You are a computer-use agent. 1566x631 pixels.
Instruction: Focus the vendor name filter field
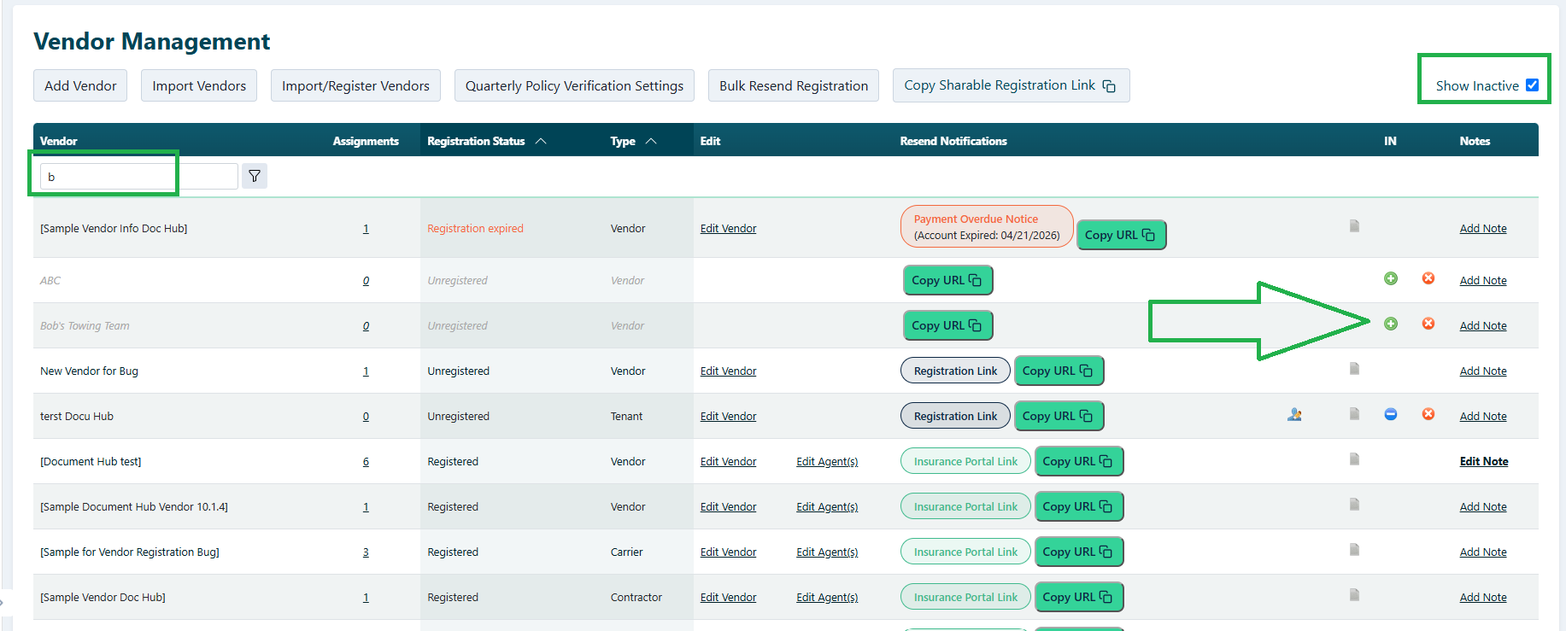pos(138,177)
